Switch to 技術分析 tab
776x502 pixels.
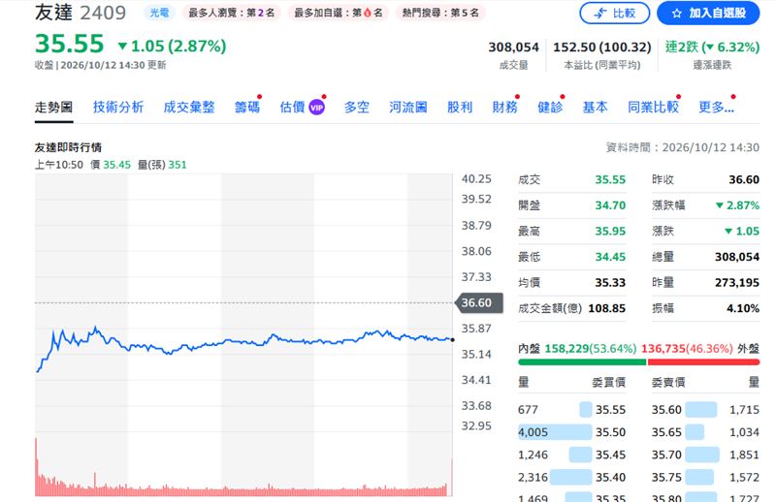coord(118,108)
